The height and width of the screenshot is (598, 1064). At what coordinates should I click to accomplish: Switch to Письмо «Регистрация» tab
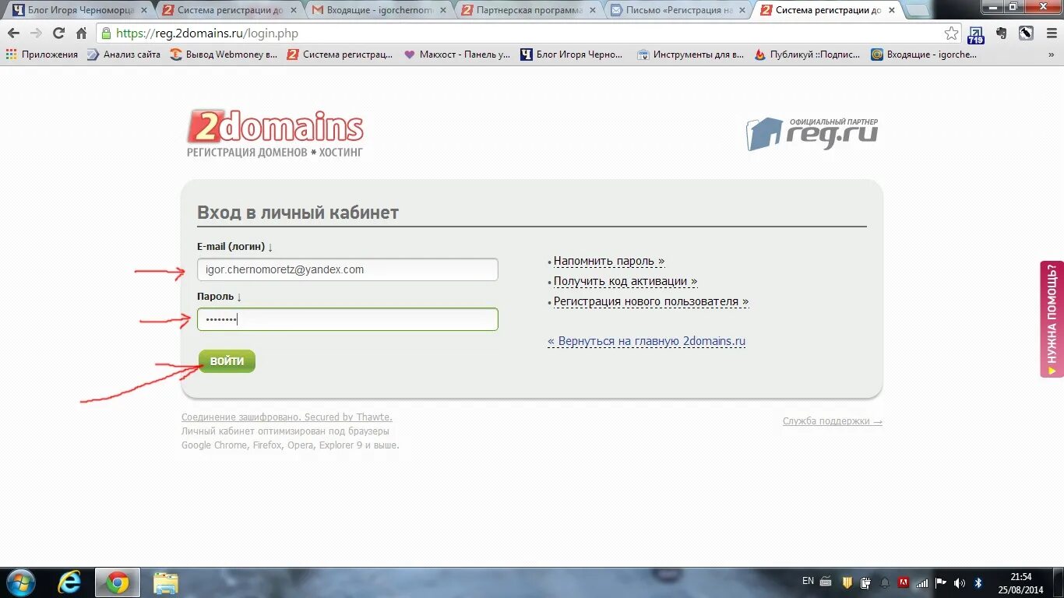tap(678, 10)
